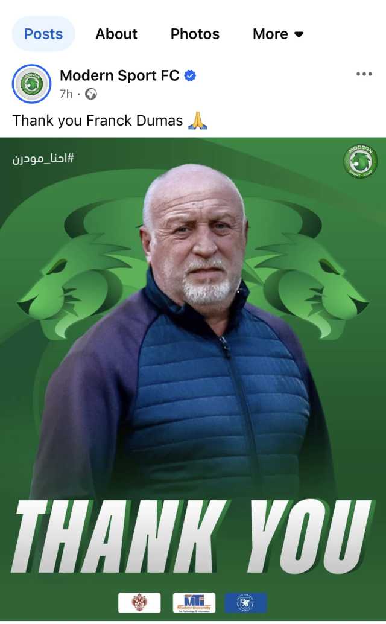Open the About tab

coord(116,34)
